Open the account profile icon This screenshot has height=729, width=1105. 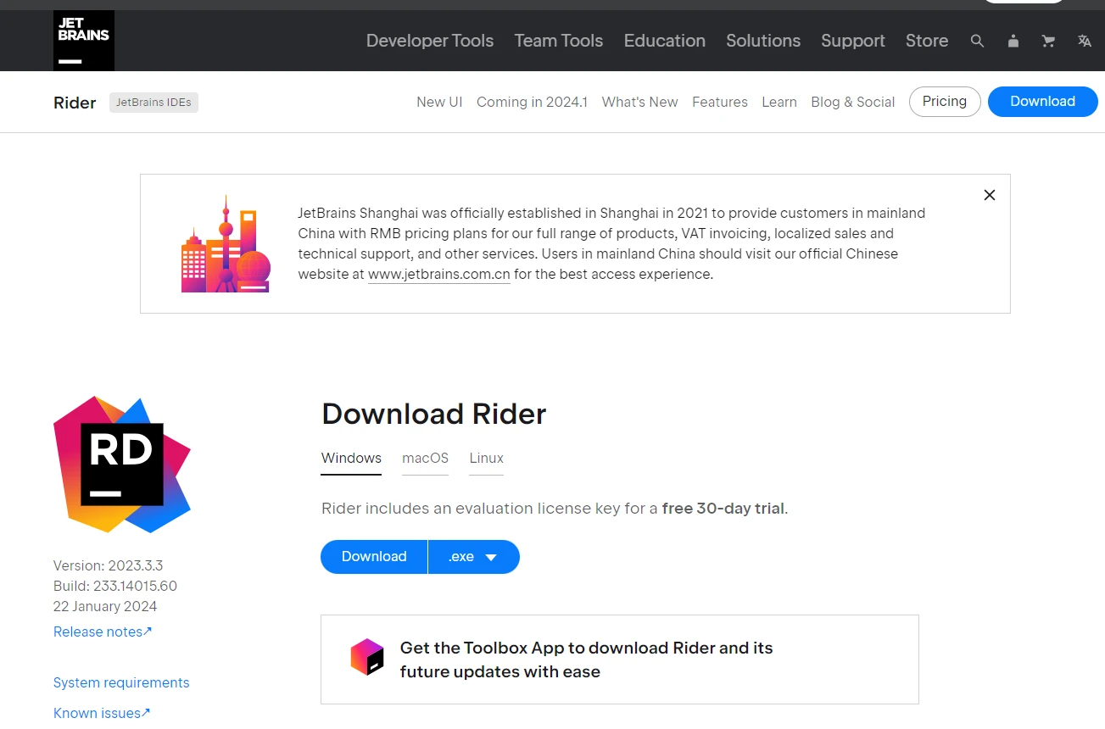click(1013, 41)
